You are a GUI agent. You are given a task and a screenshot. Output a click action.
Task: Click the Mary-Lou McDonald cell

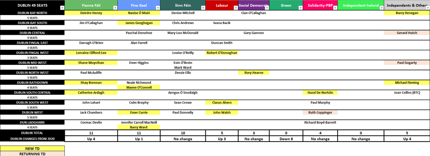183,33
